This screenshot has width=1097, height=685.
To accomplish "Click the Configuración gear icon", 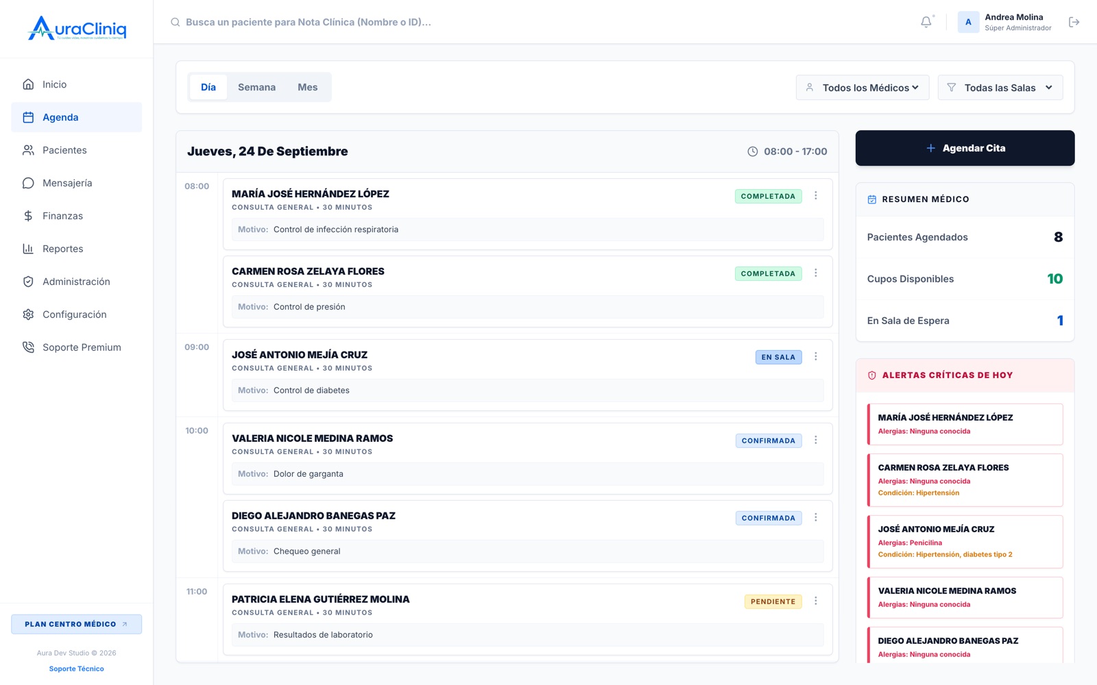I will click(28, 314).
